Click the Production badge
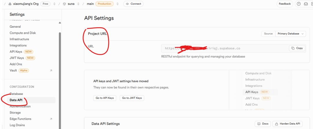 click(x=104, y=4)
